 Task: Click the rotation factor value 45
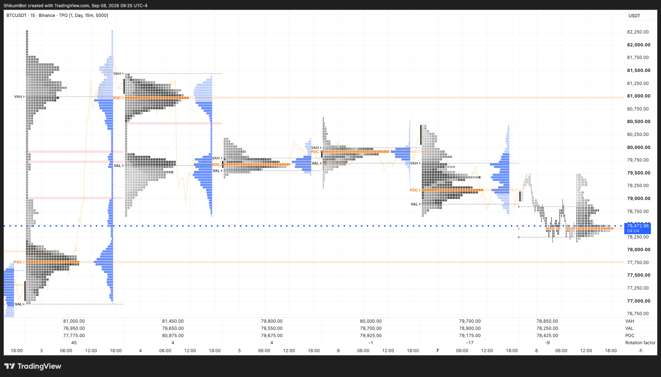[74, 343]
